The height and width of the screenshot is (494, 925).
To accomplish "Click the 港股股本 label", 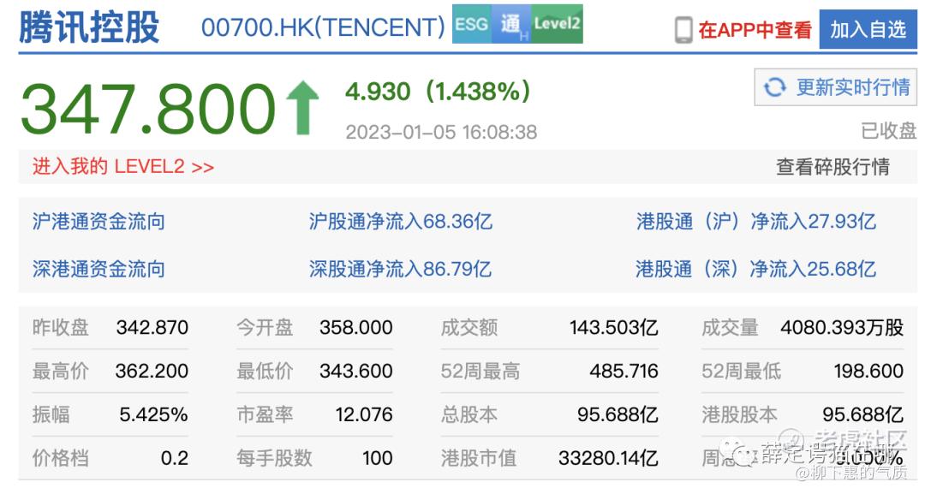I will click(739, 414).
